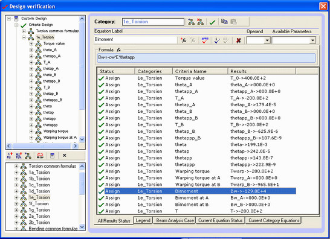
Task: Collapse the Criteria Design node
Action: pyautogui.click(x=16, y=25)
